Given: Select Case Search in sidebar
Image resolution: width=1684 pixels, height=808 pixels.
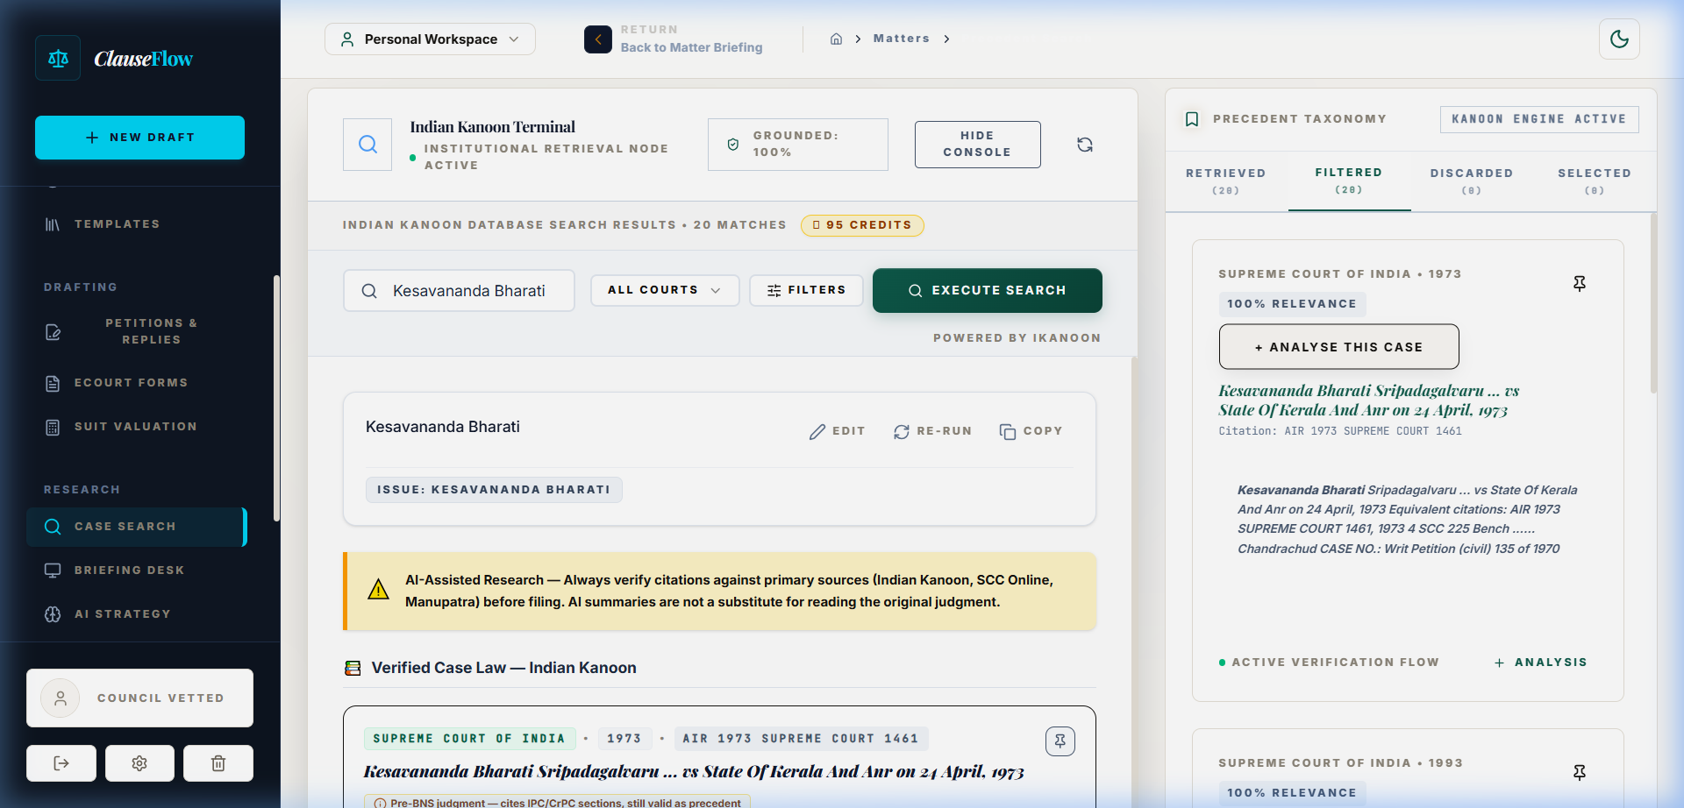Looking at the screenshot, I should (136, 527).
